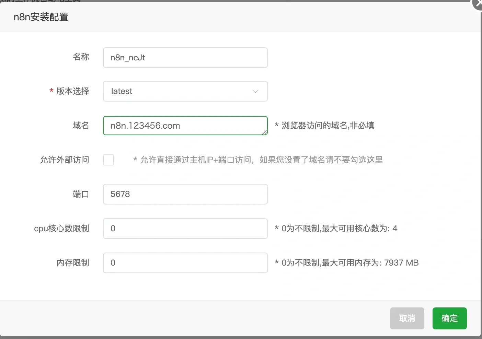Click the 名称 label
The height and width of the screenshot is (339, 482).
tap(81, 57)
